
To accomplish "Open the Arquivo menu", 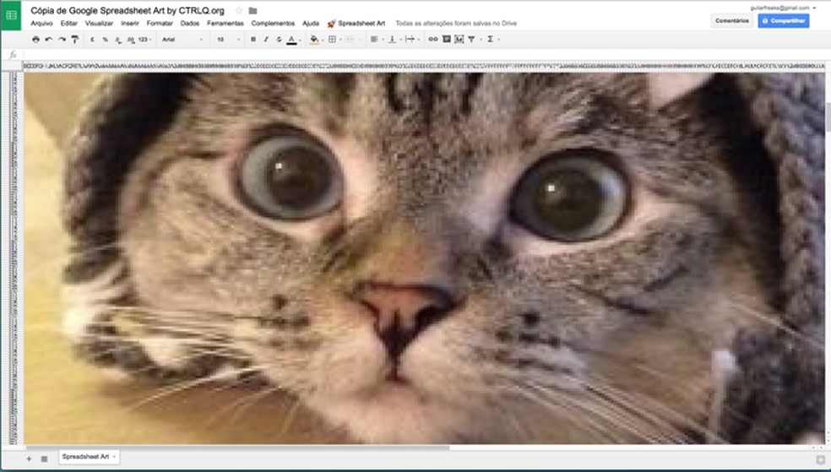I will coord(41,24).
